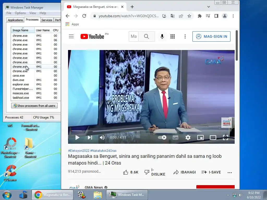The width and height of the screenshot is (267, 200).
Task: Select the iTunesHelper process row
Action: click(x=36, y=89)
